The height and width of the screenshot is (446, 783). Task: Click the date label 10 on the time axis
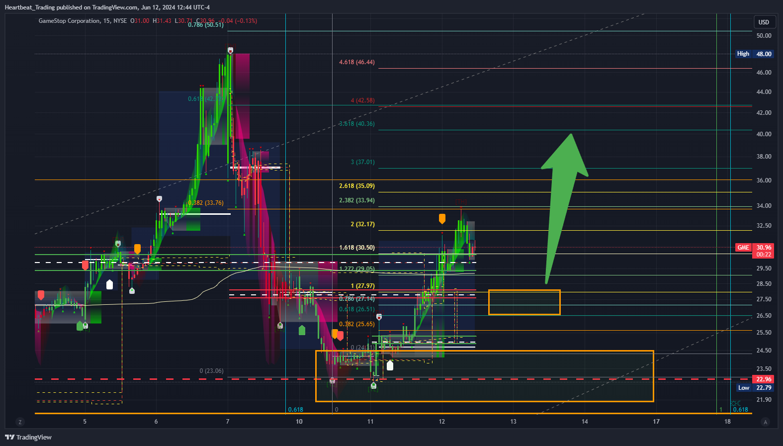click(299, 422)
